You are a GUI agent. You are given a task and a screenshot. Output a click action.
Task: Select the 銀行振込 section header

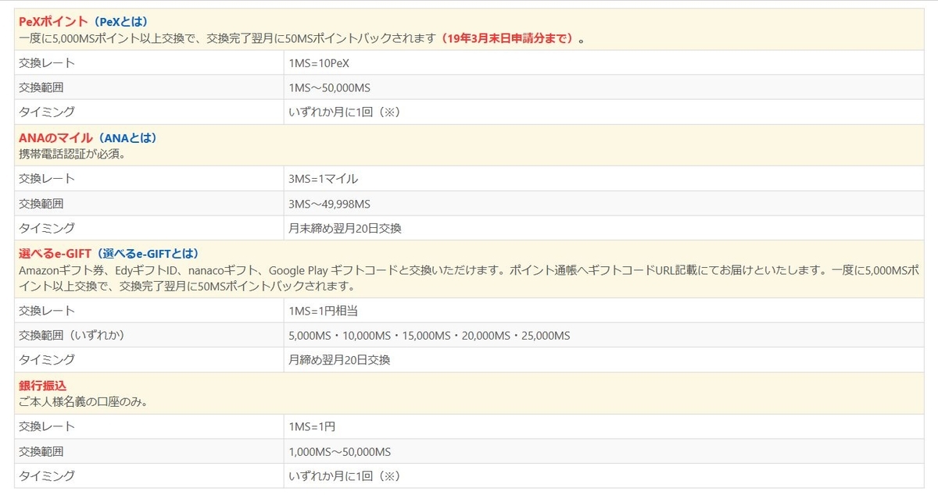pos(42,386)
